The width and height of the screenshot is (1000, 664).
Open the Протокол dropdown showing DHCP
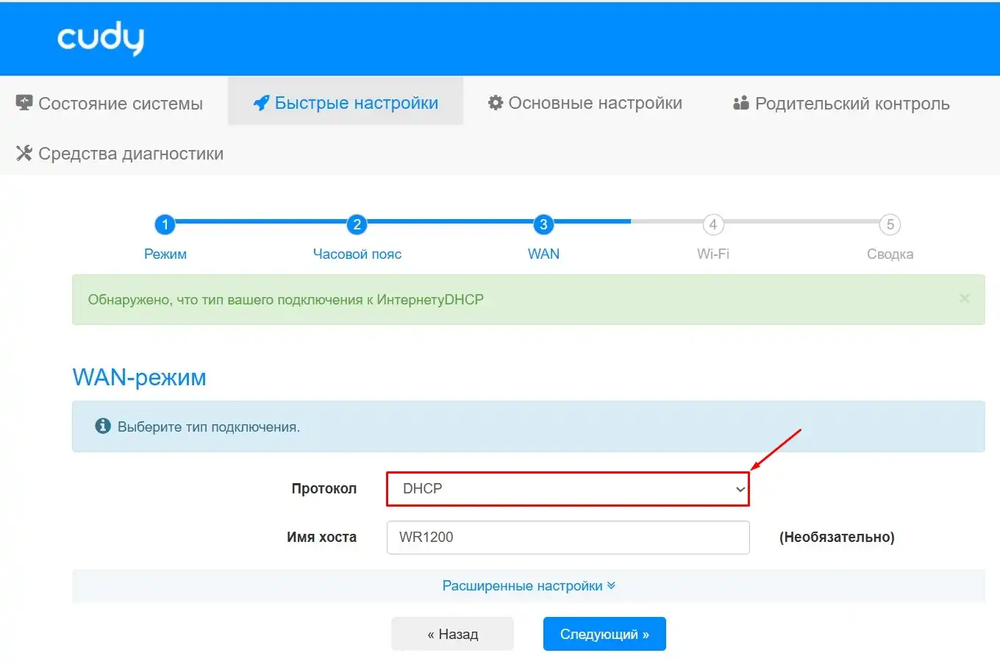coord(568,489)
